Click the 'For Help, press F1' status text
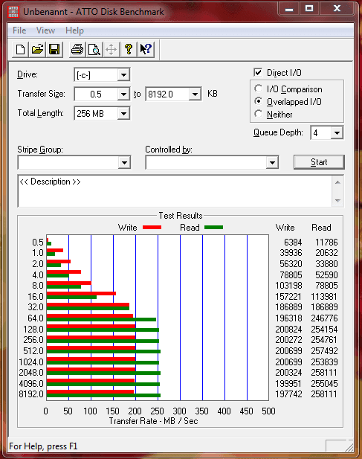362x459 pixels. [x=43, y=446]
